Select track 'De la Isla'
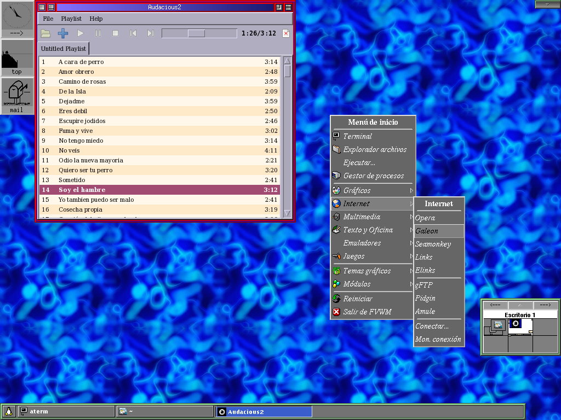 tap(159, 91)
